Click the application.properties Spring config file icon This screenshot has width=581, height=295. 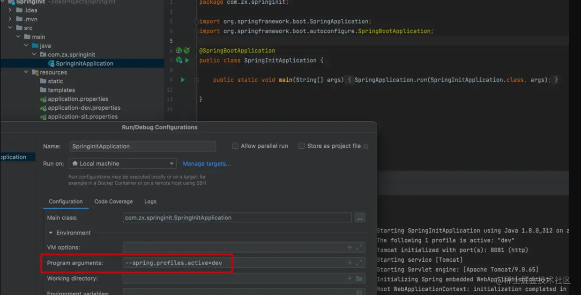point(43,99)
